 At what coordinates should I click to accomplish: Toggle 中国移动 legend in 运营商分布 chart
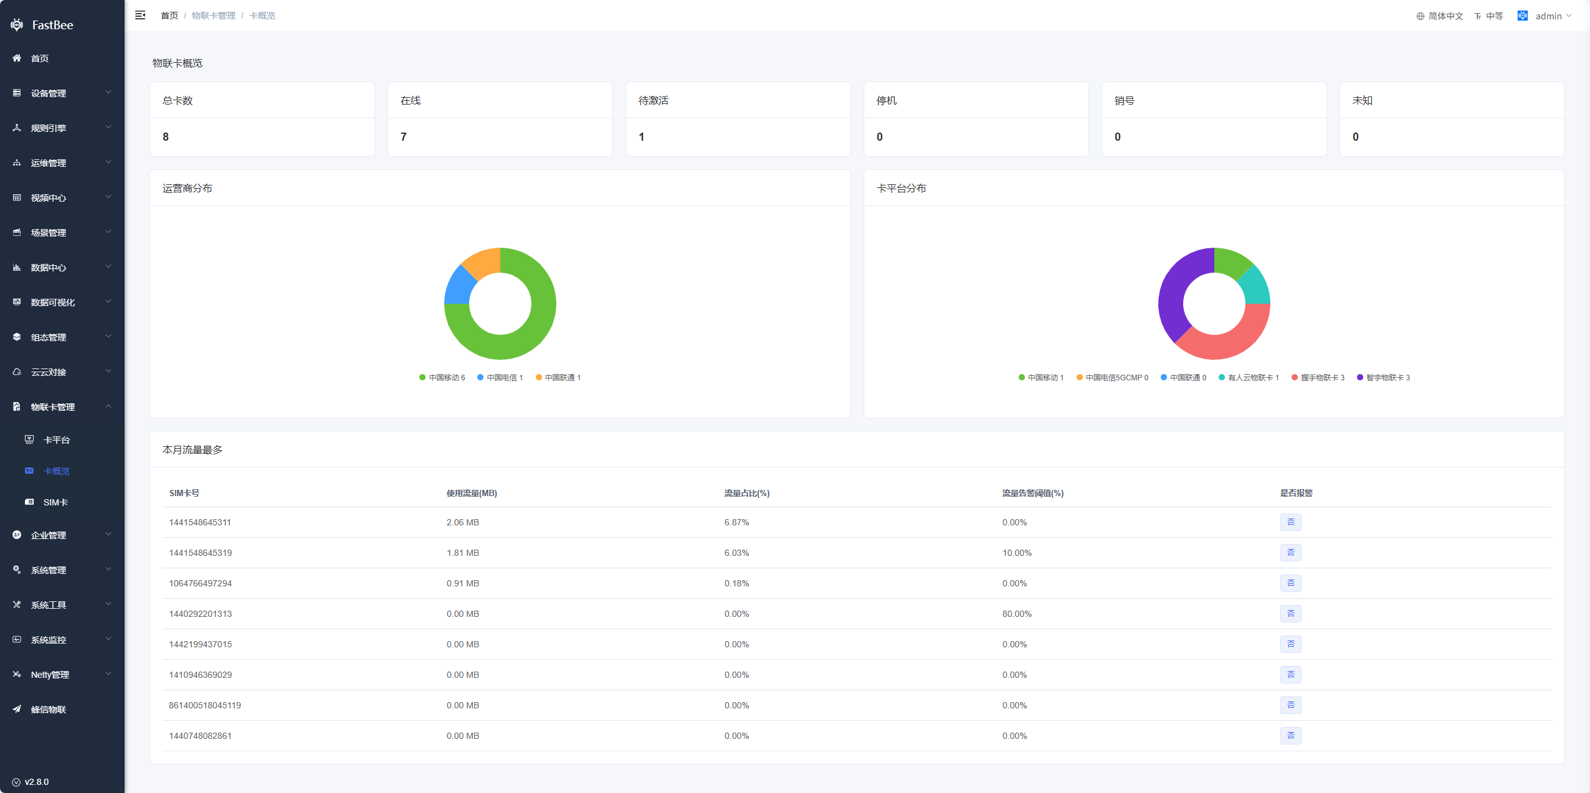click(442, 377)
